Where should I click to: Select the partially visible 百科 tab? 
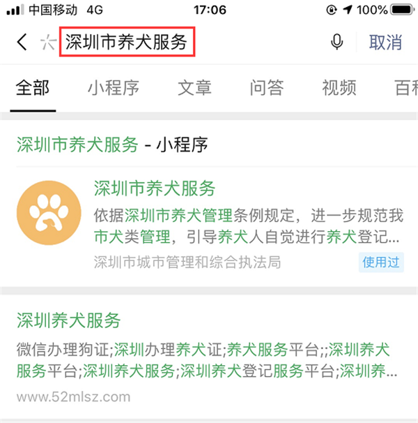[406, 88]
